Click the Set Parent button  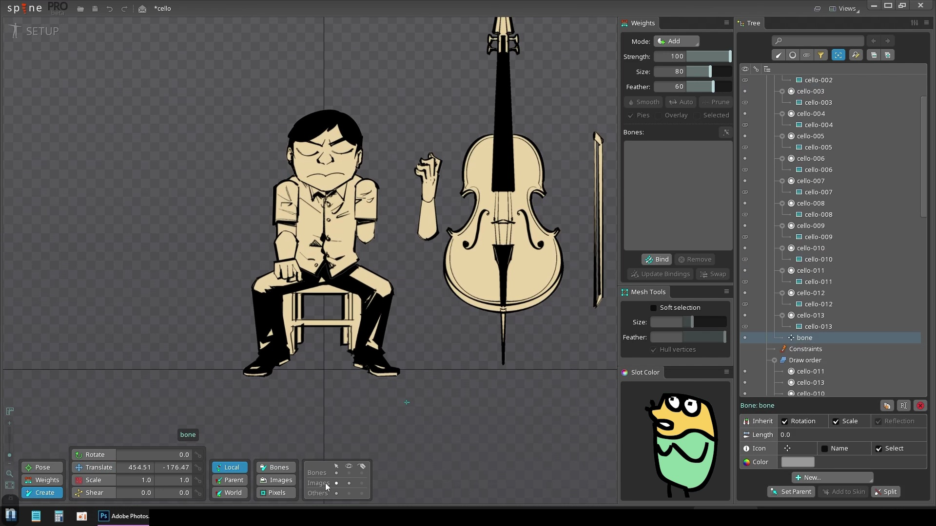coord(791,491)
